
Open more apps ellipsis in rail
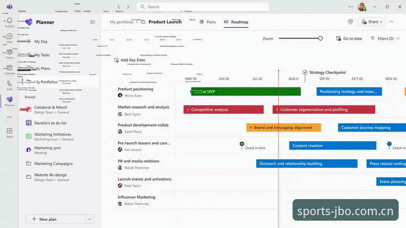click(10, 117)
